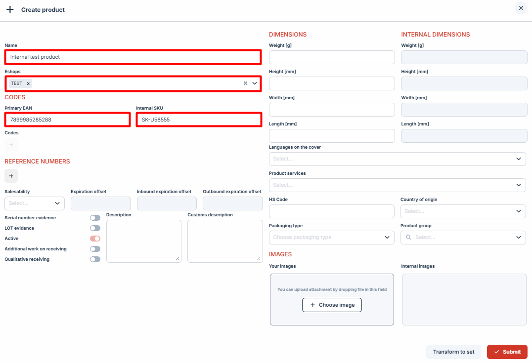The height and width of the screenshot is (363, 532).
Task: Close the Create product dialog
Action: (521, 8)
